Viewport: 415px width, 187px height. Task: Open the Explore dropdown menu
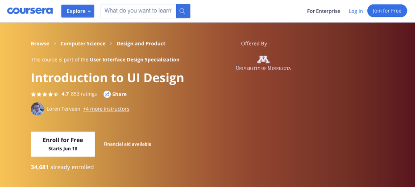click(x=78, y=11)
